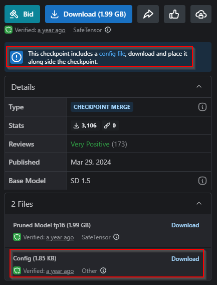Click the '(173)' review count
The image size is (217, 285).
click(x=119, y=144)
